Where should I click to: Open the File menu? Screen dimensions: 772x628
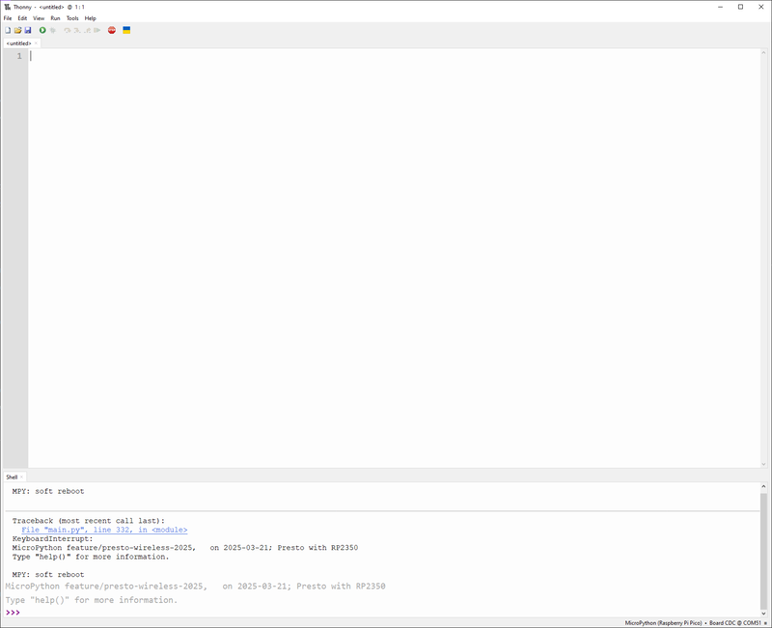[x=8, y=18]
